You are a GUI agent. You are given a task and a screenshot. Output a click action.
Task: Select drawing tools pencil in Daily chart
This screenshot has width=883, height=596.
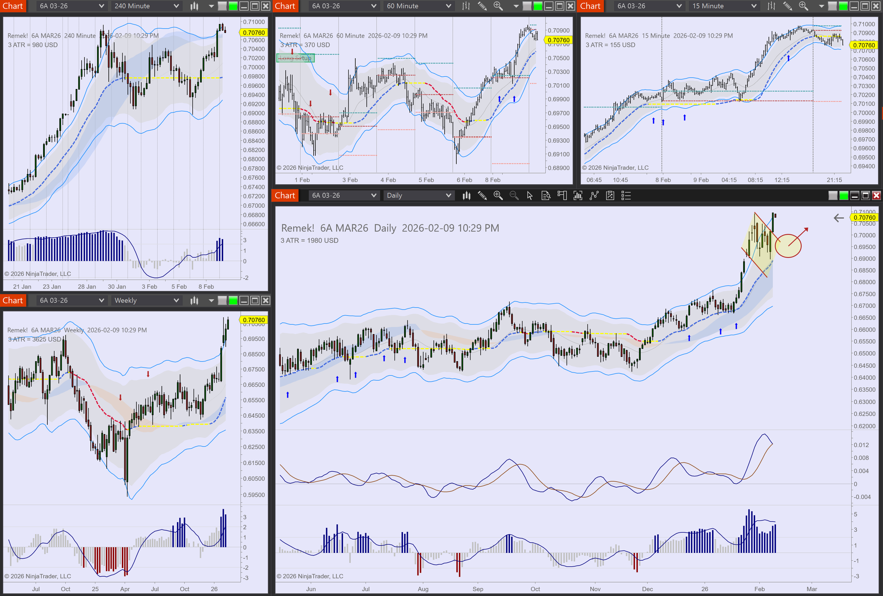[482, 196]
